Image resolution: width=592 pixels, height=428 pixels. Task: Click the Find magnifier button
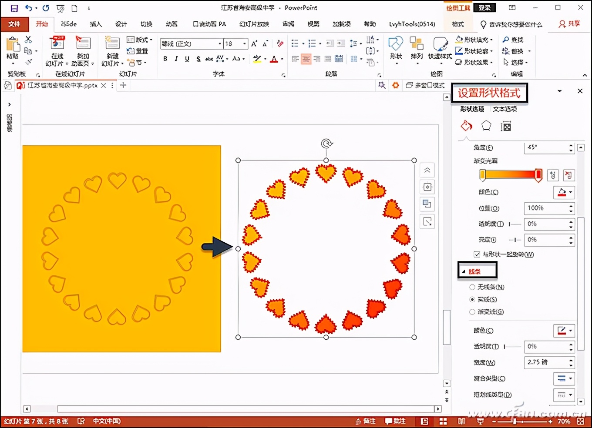coord(513,40)
